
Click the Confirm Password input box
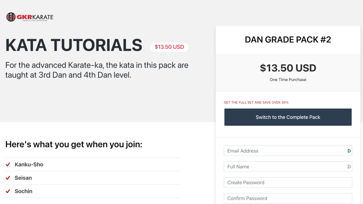(288, 198)
